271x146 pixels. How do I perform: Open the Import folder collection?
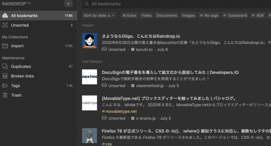coord(17,46)
